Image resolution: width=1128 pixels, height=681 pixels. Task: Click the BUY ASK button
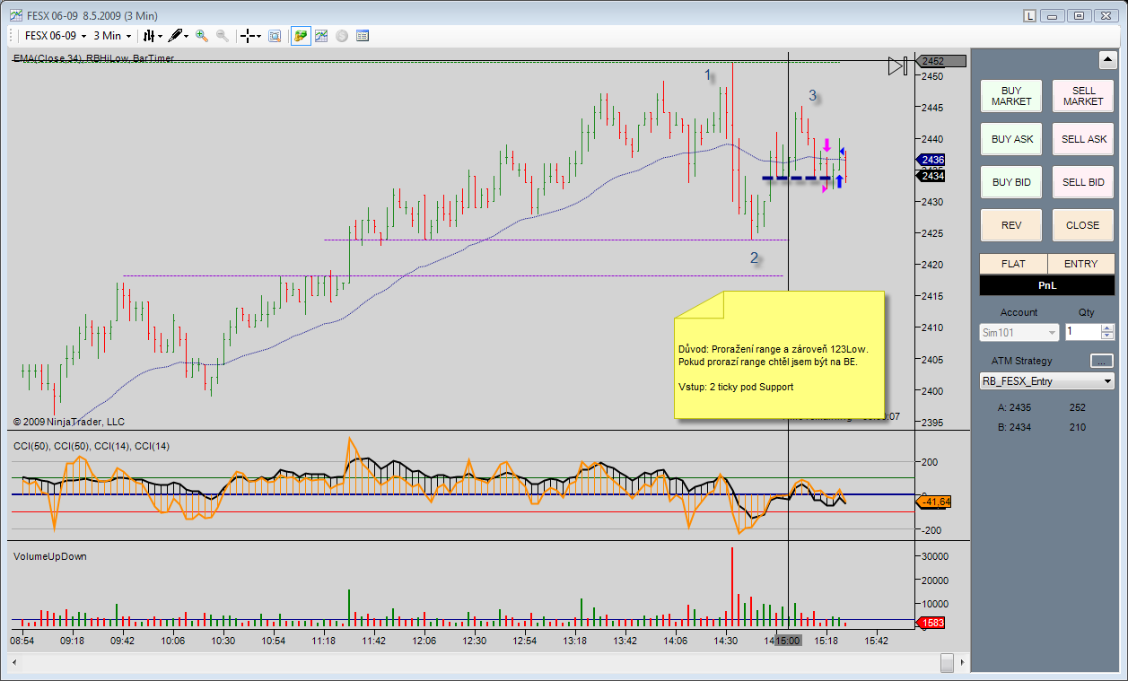1011,139
